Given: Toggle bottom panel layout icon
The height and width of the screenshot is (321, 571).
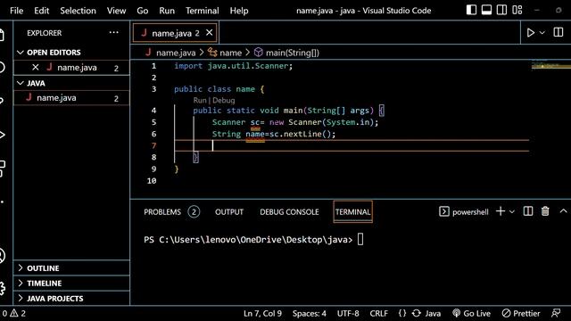Looking at the screenshot, I should pyautogui.click(x=486, y=10).
